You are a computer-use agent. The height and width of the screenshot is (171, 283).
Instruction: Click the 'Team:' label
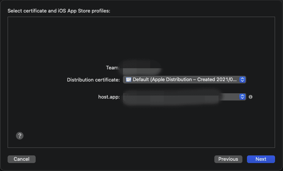pyautogui.click(x=113, y=67)
